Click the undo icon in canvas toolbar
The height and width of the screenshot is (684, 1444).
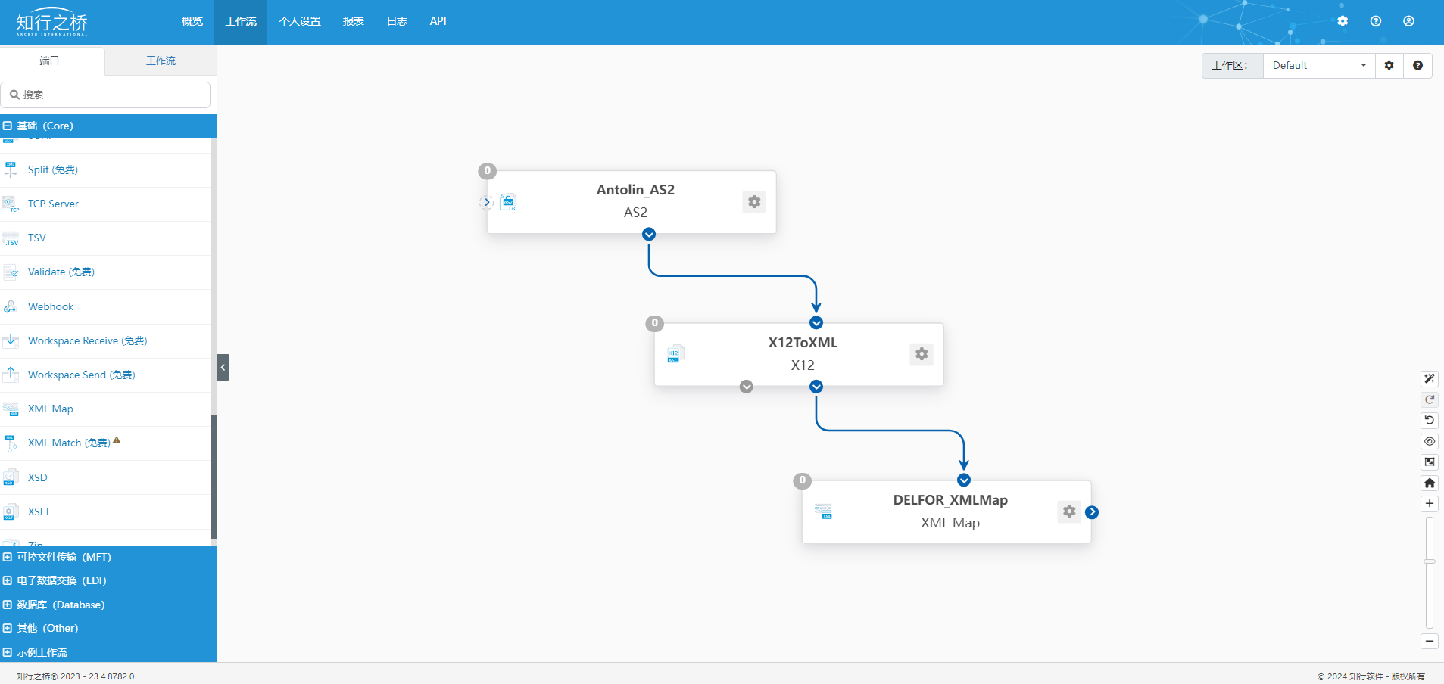coord(1430,421)
